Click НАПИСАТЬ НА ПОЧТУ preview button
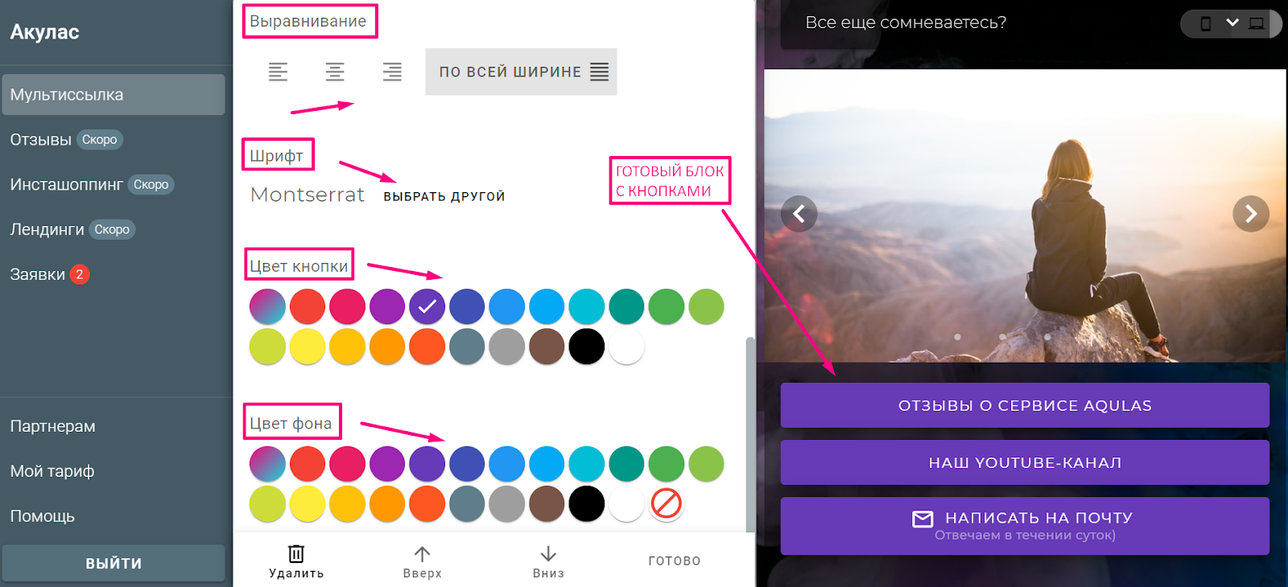This screenshot has height=587, width=1288. click(x=1025, y=526)
